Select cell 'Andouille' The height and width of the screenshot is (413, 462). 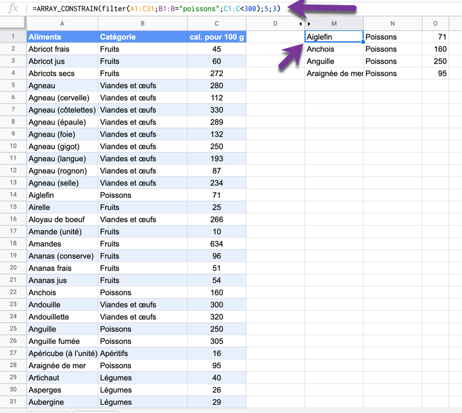[62, 305]
